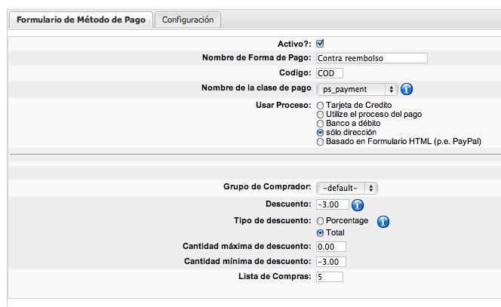The height and width of the screenshot is (307, 501).
Task: Choose Utilize el proceso del pago option
Action: tap(320, 115)
